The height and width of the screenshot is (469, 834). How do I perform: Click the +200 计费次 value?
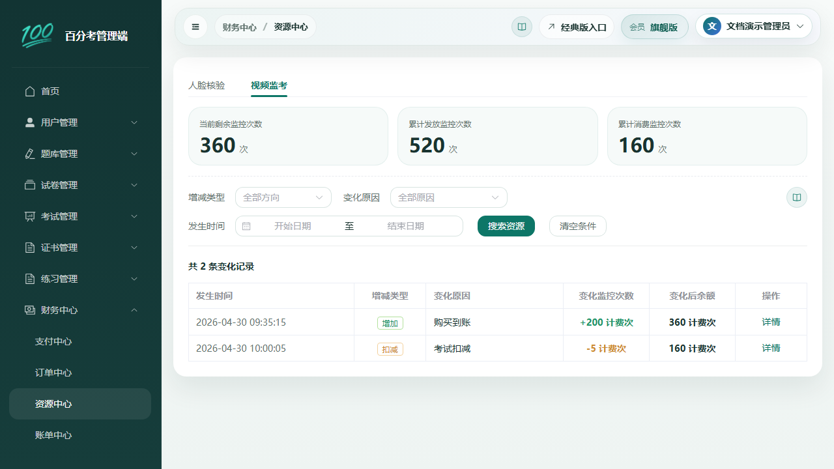[606, 322]
